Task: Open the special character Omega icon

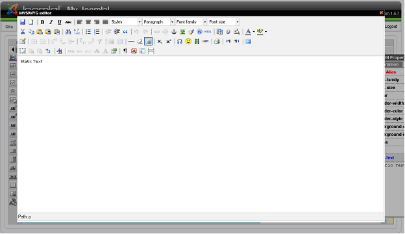Action: pos(180,42)
